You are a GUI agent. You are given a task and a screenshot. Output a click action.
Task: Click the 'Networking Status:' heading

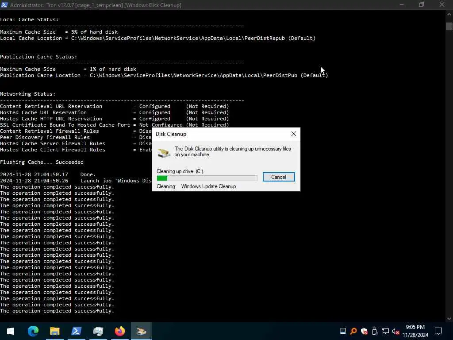28,94
